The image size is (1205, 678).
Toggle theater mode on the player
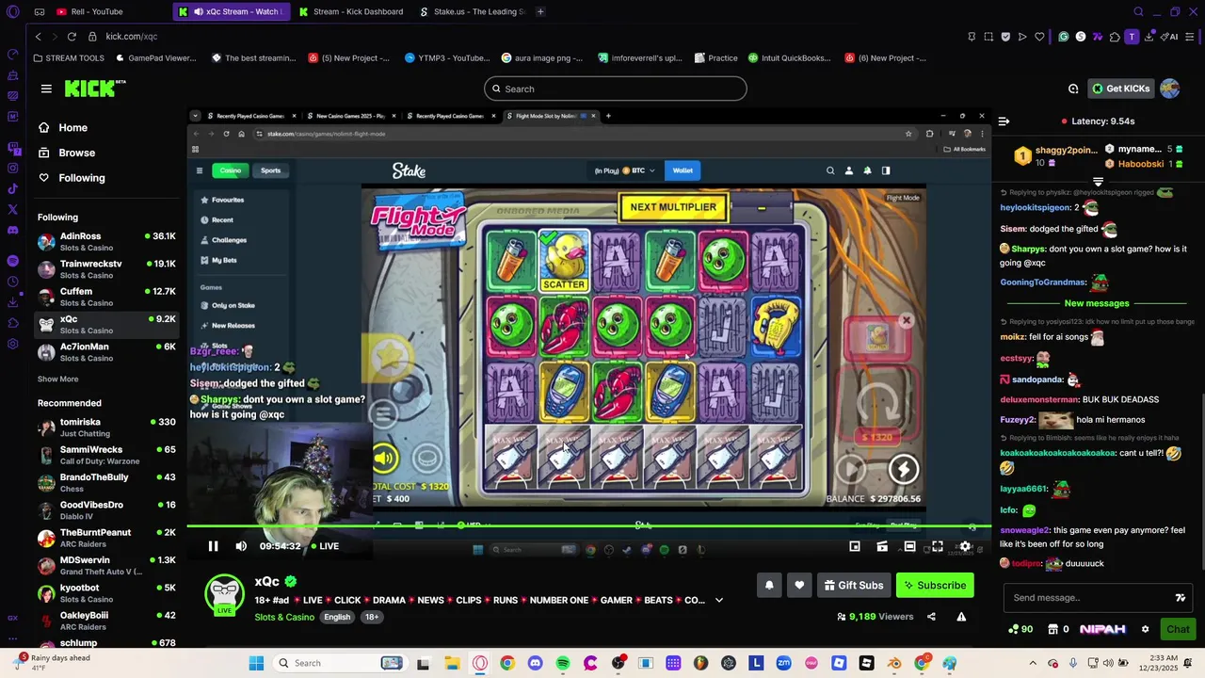pos(909,546)
